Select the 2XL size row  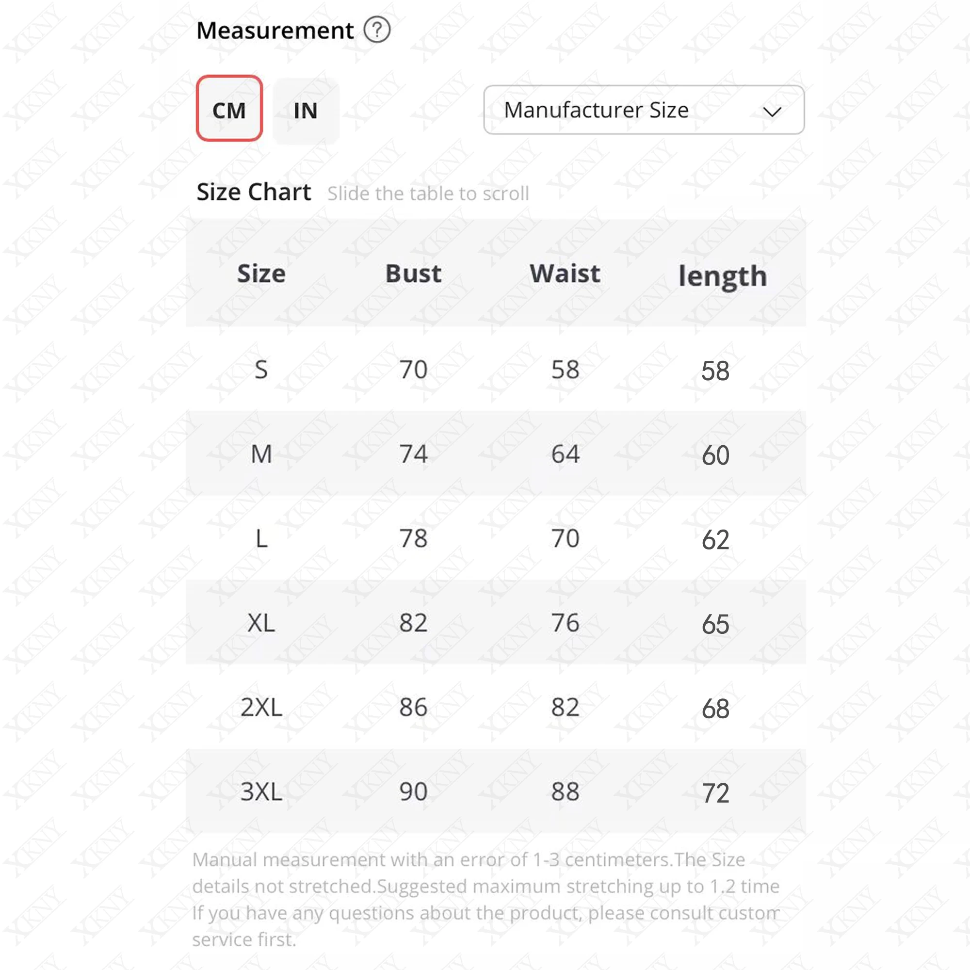point(496,707)
